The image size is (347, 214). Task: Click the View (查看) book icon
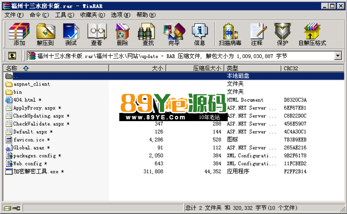[x=97, y=34]
